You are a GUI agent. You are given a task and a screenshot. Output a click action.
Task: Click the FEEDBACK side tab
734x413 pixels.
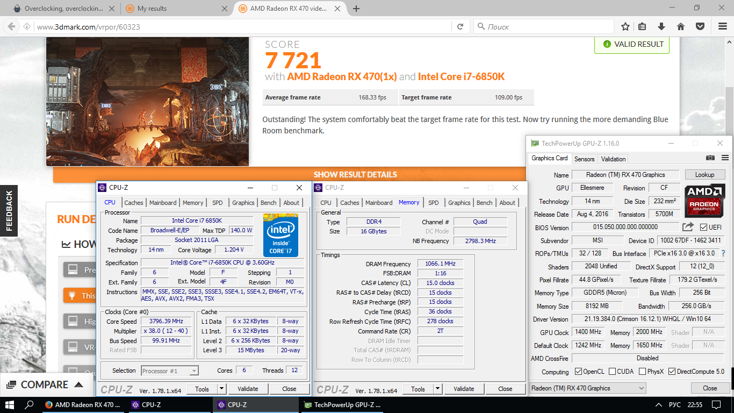tap(9, 211)
